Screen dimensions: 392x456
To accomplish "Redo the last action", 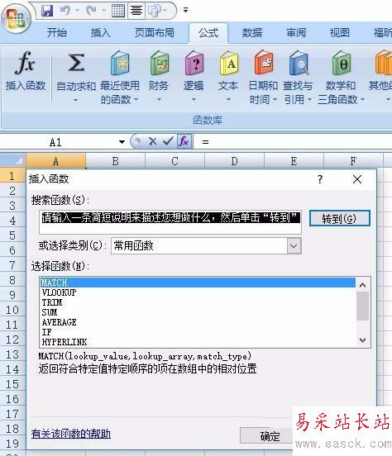I will pyautogui.click(x=92, y=11).
